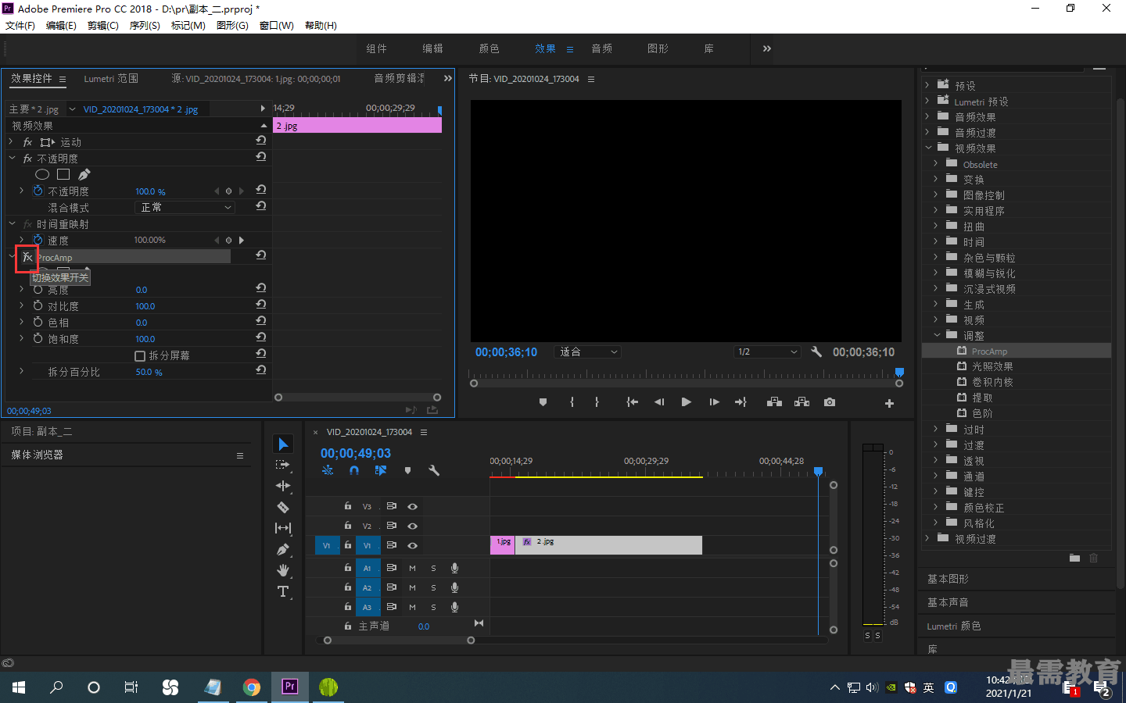This screenshot has height=703, width=1126.
Task: Open Program monitor wrench settings
Action: point(816,351)
